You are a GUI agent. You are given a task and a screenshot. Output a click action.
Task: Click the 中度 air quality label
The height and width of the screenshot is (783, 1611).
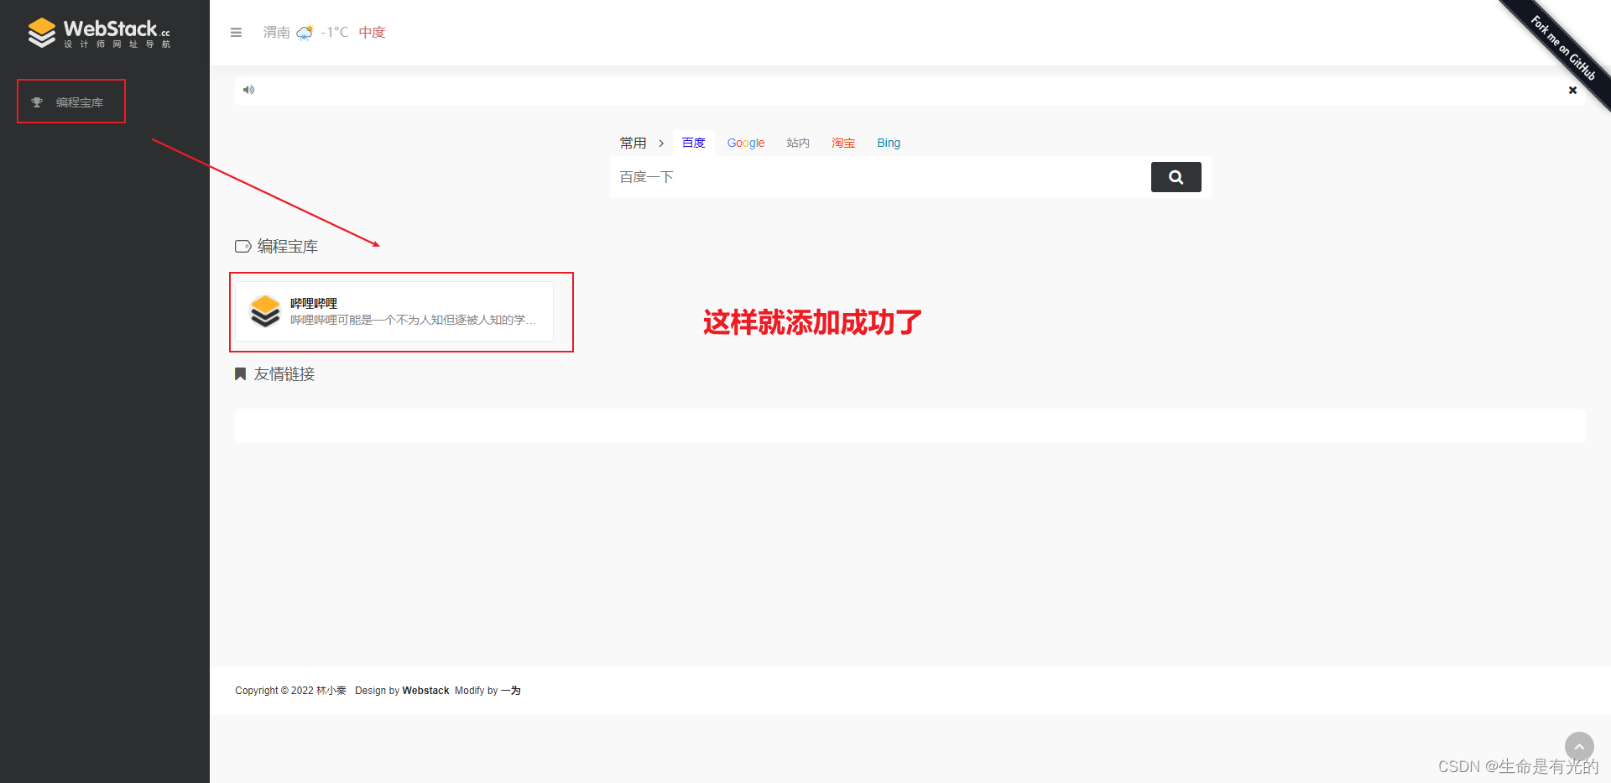[372, 33]
